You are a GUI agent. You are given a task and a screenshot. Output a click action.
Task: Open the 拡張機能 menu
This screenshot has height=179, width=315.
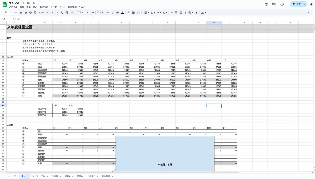click(72, 7)
